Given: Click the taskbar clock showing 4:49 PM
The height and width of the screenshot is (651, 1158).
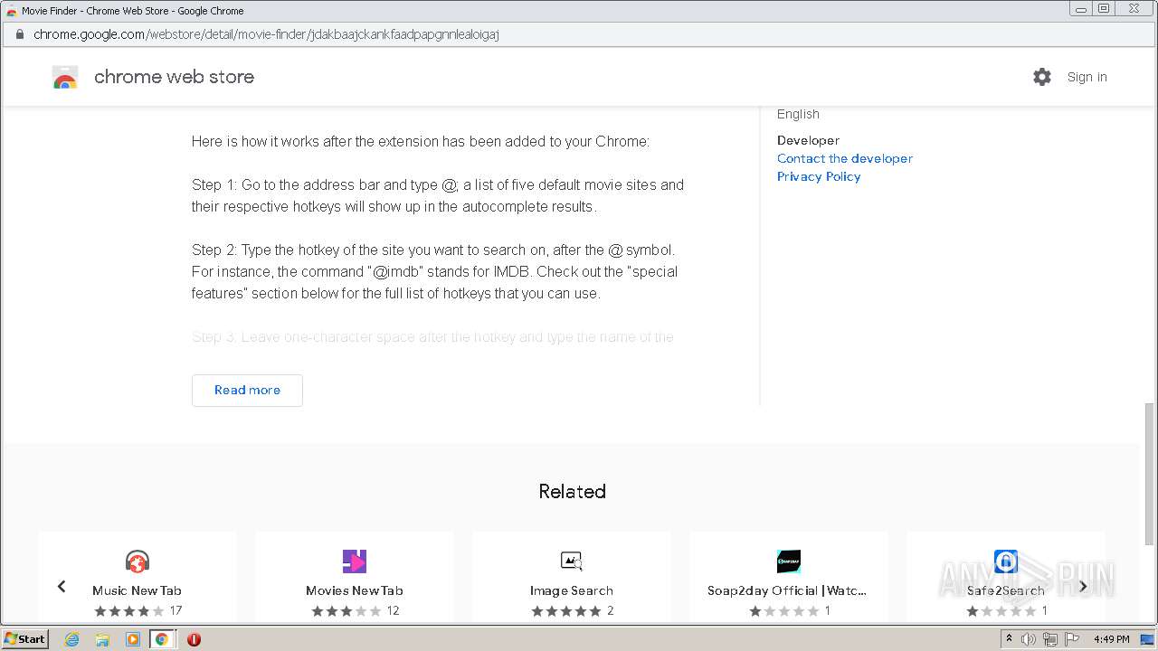Looking at the screenshot, I should coord(1111,639).
